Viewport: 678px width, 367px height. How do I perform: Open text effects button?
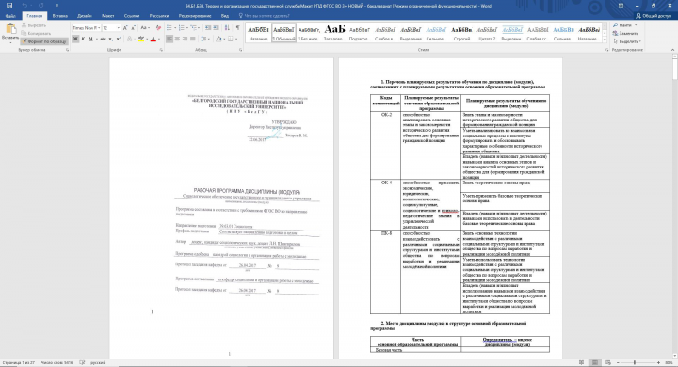tap(130, 39)
